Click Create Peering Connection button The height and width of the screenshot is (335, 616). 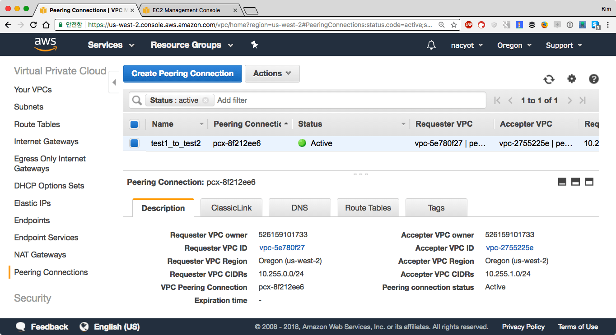pos(182,73)
